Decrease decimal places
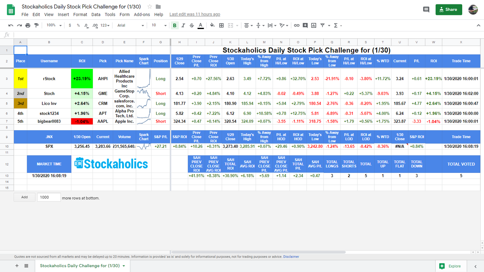 tap(86, 25)
